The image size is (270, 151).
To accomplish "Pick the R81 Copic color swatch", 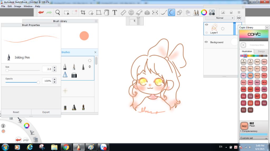I will tap(243, 75).
